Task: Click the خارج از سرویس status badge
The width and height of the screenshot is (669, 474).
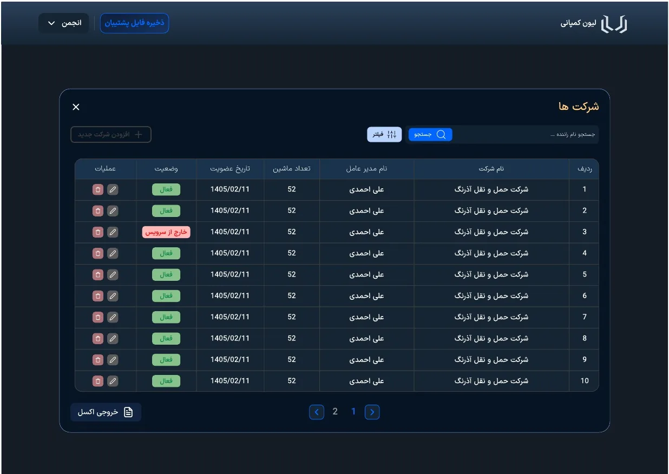Action: pyautogui.click(x=166, y=232)
